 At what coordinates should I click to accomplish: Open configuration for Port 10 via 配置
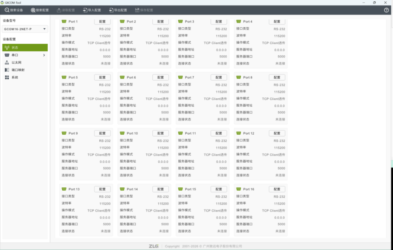(x=160, y=133)
